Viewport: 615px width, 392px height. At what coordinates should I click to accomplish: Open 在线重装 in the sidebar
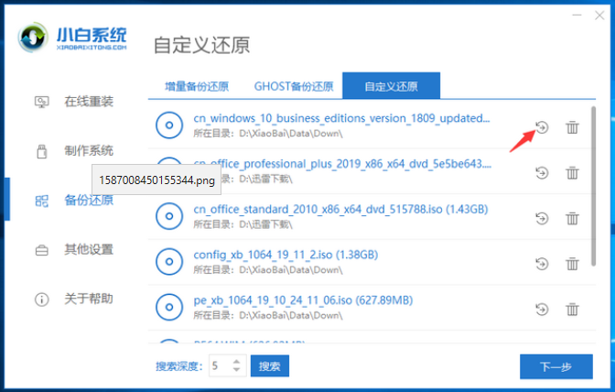tap(88, 101)
